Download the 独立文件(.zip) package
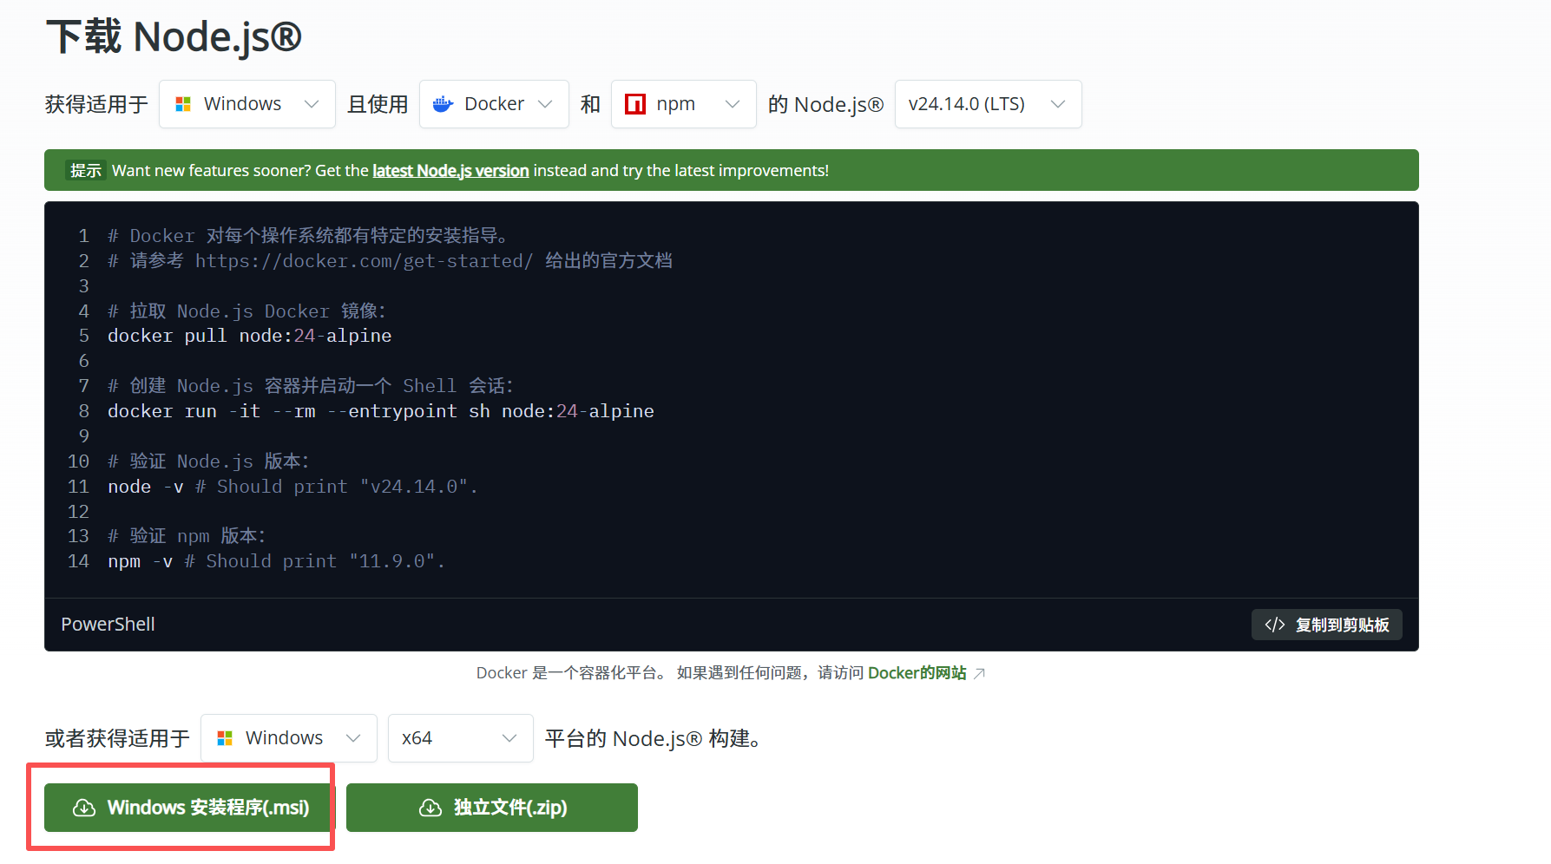This screenshot has width=1551, height=864. point(491,808)
